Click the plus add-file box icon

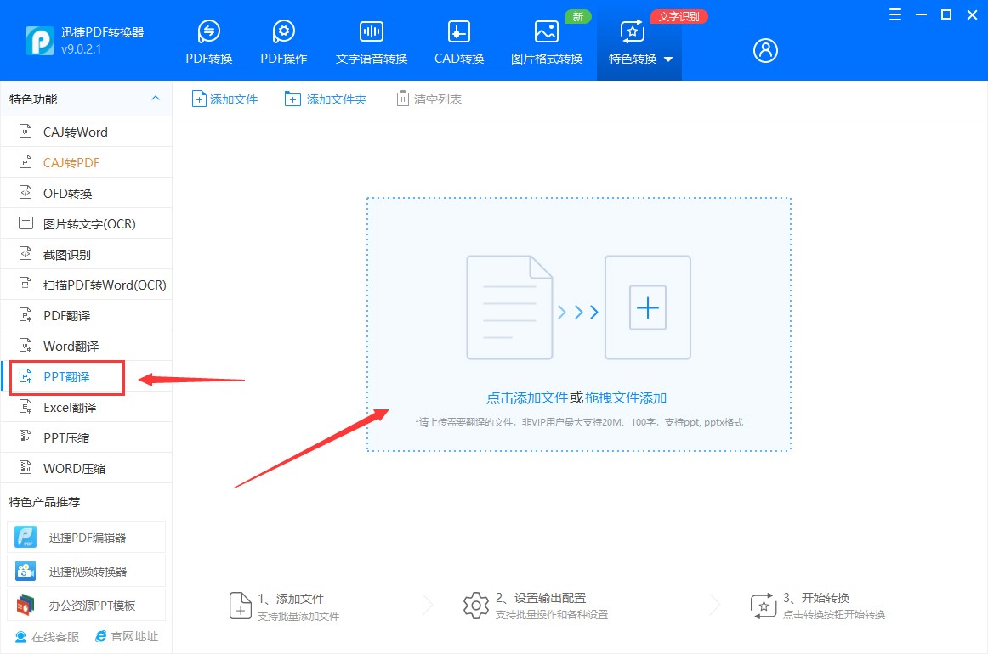pos(648,307)
